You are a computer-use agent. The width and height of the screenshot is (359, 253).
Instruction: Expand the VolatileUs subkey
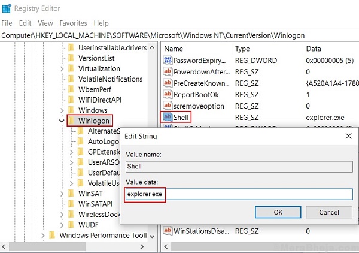click(x=71, y=183)
